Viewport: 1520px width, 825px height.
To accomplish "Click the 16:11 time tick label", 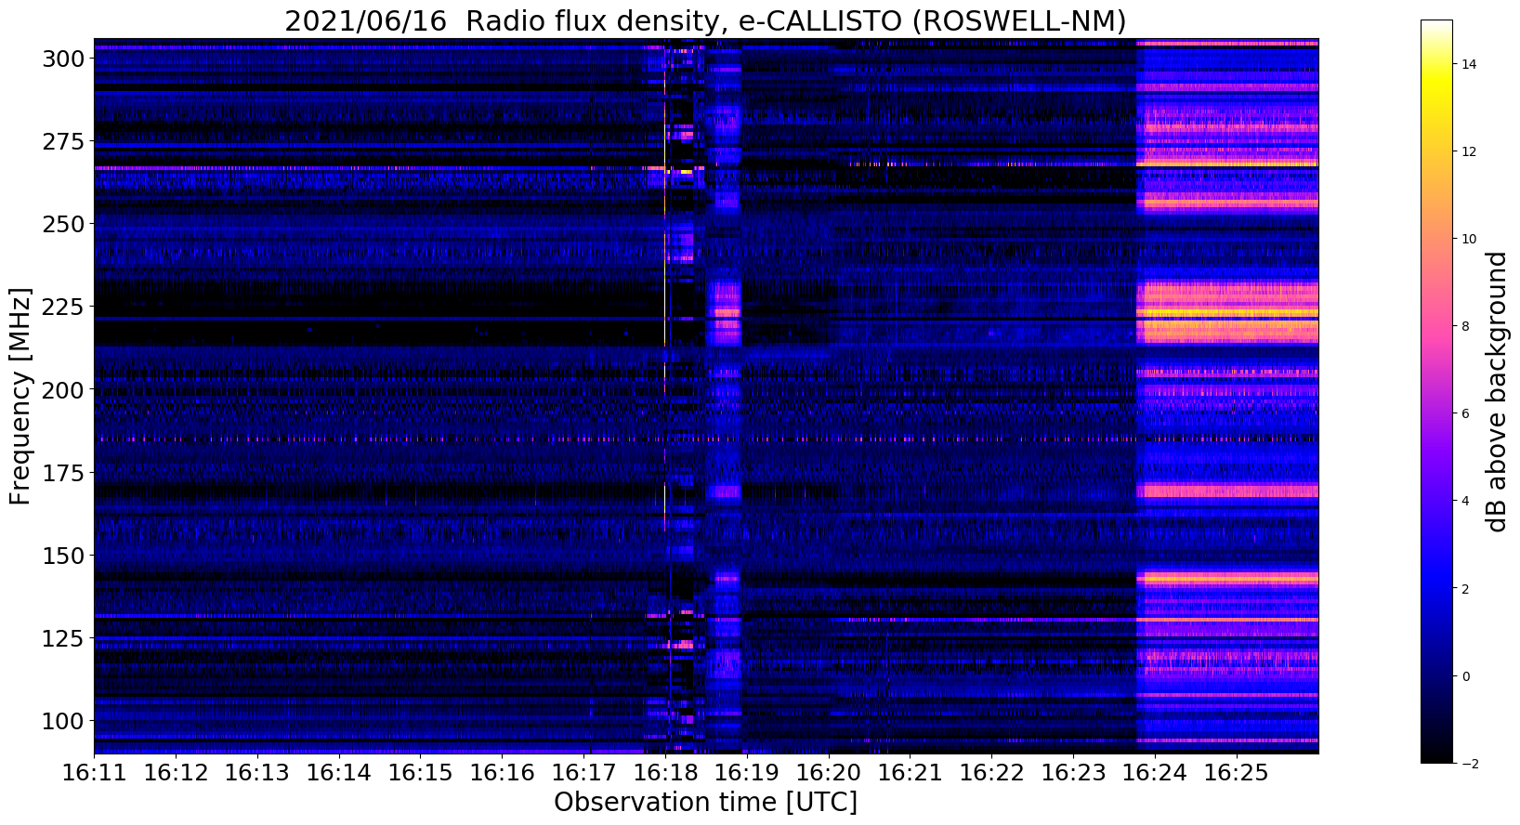I will coord(94,772).
